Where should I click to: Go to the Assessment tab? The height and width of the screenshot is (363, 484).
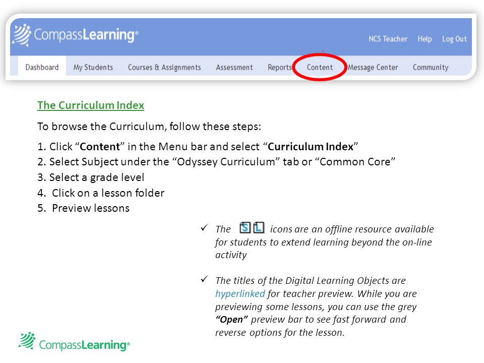coord(234,67)
